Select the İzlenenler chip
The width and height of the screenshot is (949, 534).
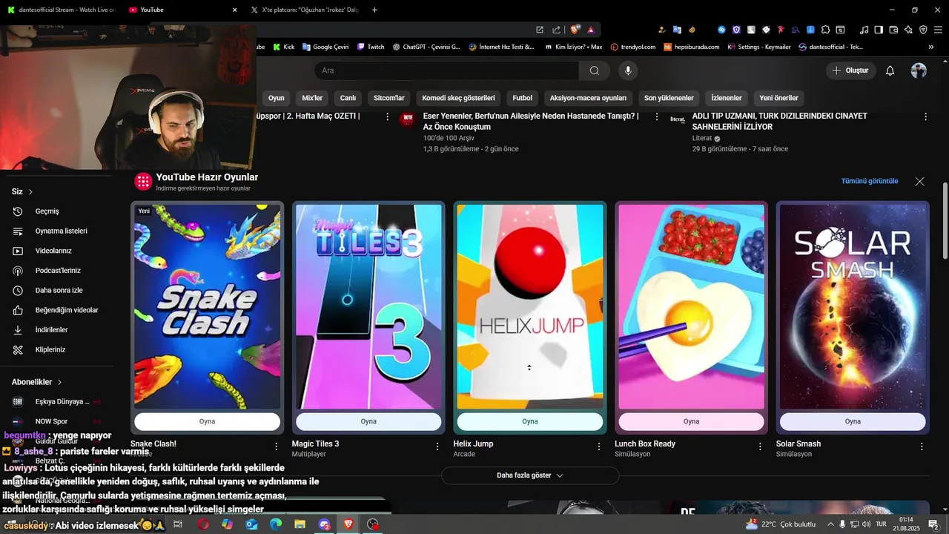727,98
